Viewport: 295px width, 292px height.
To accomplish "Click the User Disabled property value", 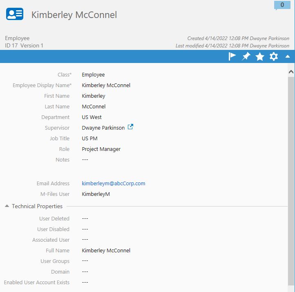I will pyautogui.click(x=85, y=229).
